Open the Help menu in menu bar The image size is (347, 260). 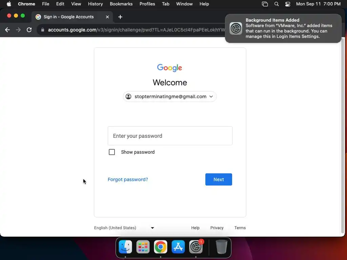click(204, 4)
